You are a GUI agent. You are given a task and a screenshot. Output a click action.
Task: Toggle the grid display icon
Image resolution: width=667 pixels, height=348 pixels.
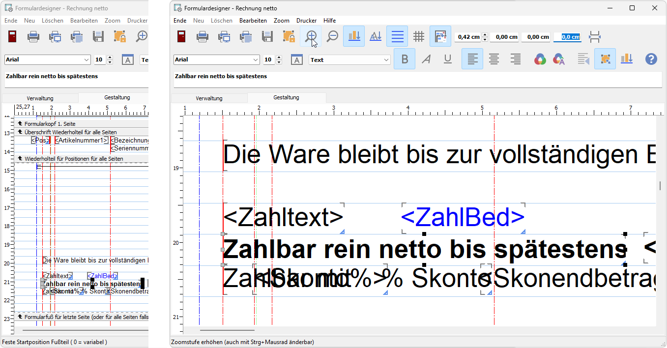coord(418,36)
